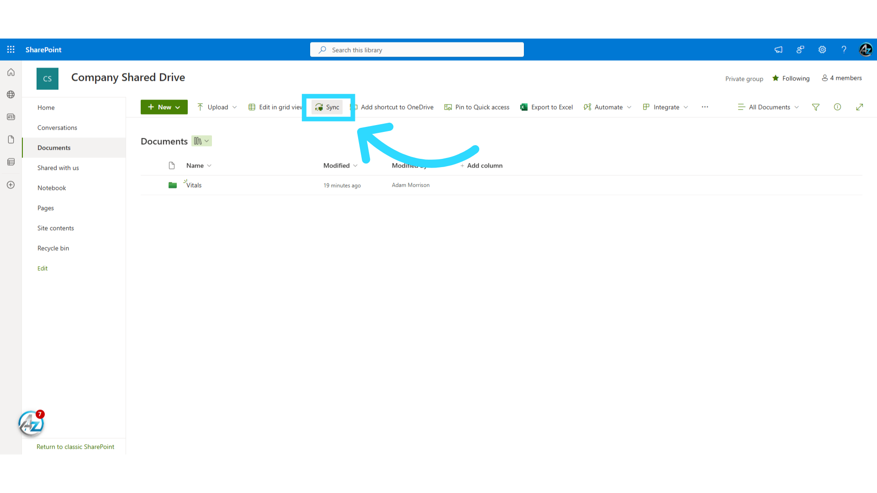
Task: Open Settings gear in header
Action: [822, 50]
